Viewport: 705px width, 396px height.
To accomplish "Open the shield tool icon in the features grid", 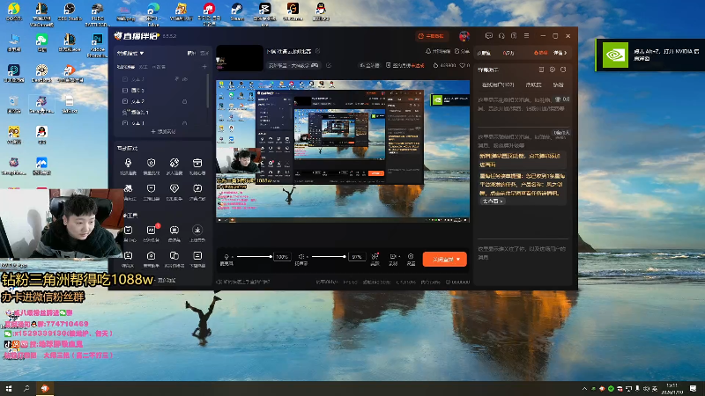I will click(151, 163).
